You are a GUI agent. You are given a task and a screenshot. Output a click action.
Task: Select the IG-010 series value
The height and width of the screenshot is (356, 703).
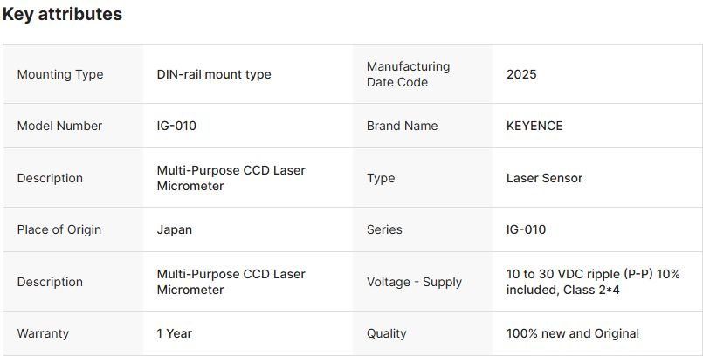pyautogui.click(x=526, y=229)
